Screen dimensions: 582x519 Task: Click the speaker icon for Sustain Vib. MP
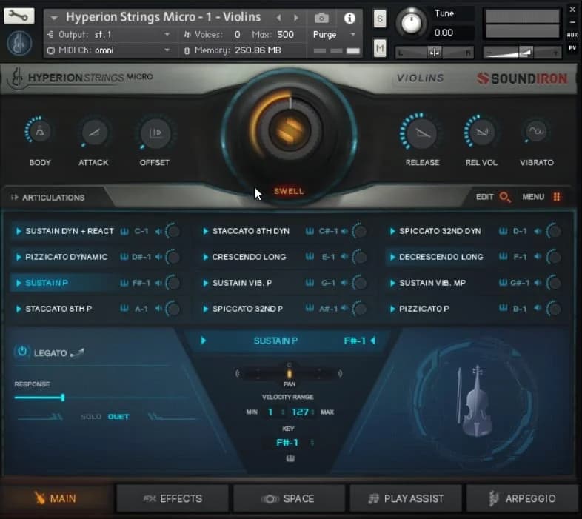538,283
